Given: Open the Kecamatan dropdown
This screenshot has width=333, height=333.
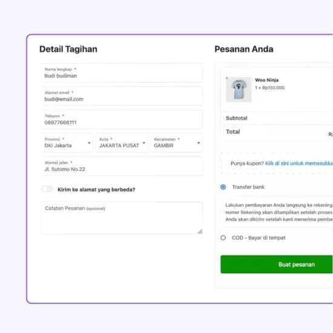Looking at the screenshot, I should coord(176,143).
